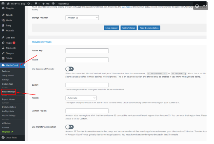Click the Upgrade arrow icon
This screenshot has width=214, height=144.
pyautogui.click(x=12, y=132)
